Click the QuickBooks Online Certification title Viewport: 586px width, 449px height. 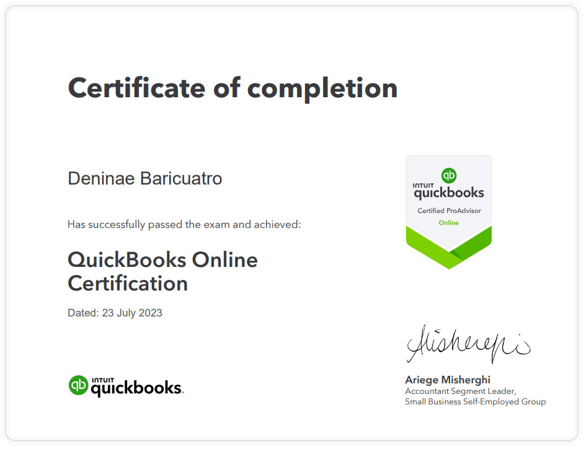[162, 271]
